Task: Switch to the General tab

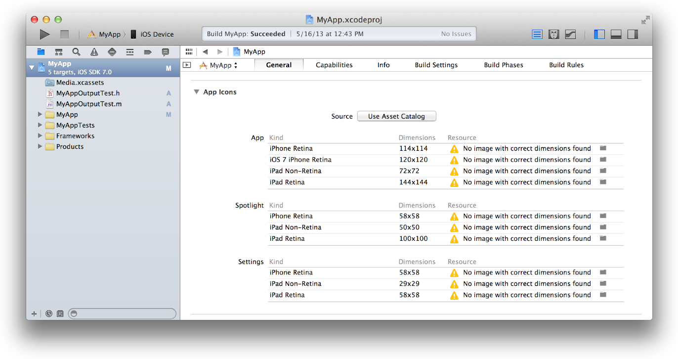Action: [279, 65]
